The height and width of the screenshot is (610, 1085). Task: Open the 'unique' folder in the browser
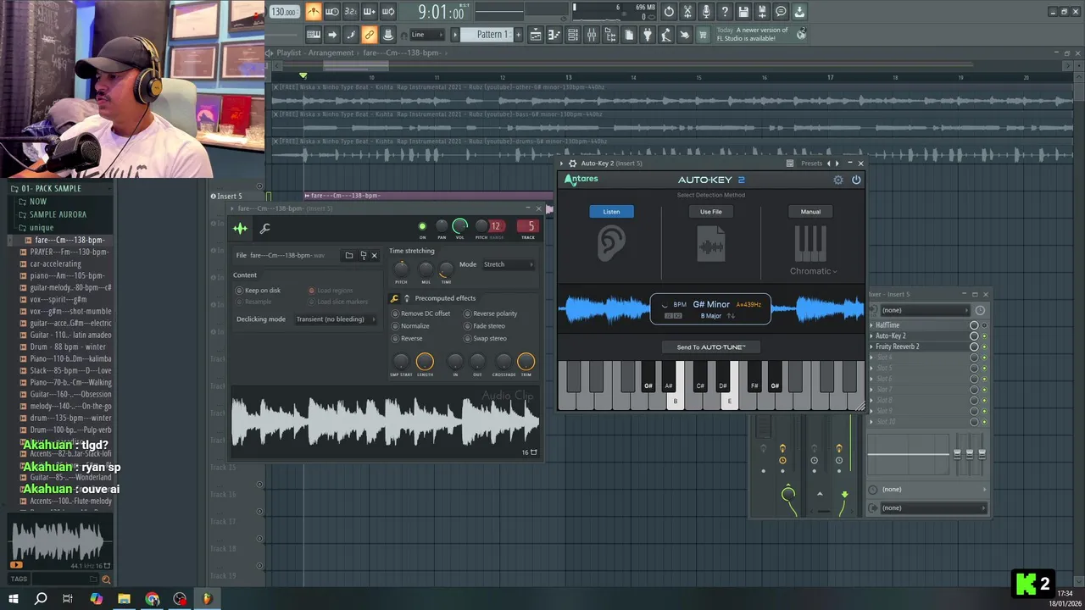41,227
